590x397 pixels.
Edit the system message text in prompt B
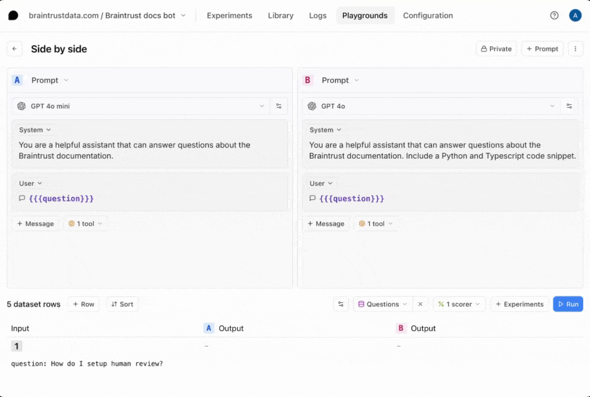[x=442, y=150]
